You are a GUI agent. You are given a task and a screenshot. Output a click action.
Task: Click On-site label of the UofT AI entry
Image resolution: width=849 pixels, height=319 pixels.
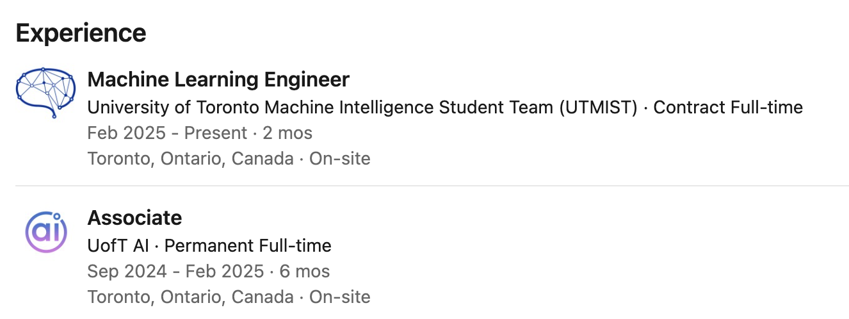coord(339,297)
